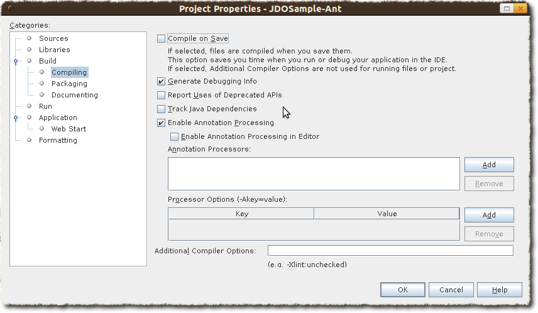Add a processor option key-value
The height and width of the screenshot is (313, 538).
(x=489, y=215)
